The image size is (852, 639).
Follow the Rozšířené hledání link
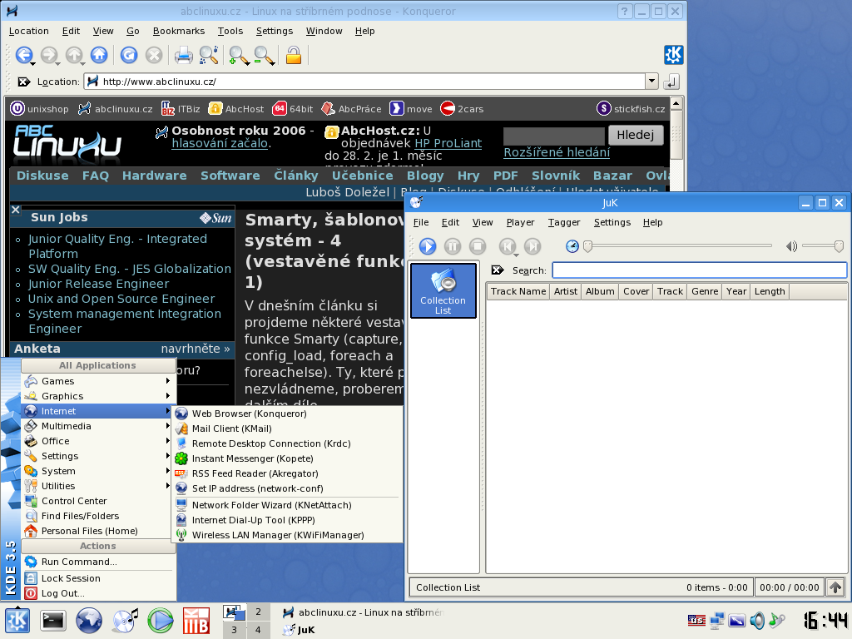tap(557, 152)
